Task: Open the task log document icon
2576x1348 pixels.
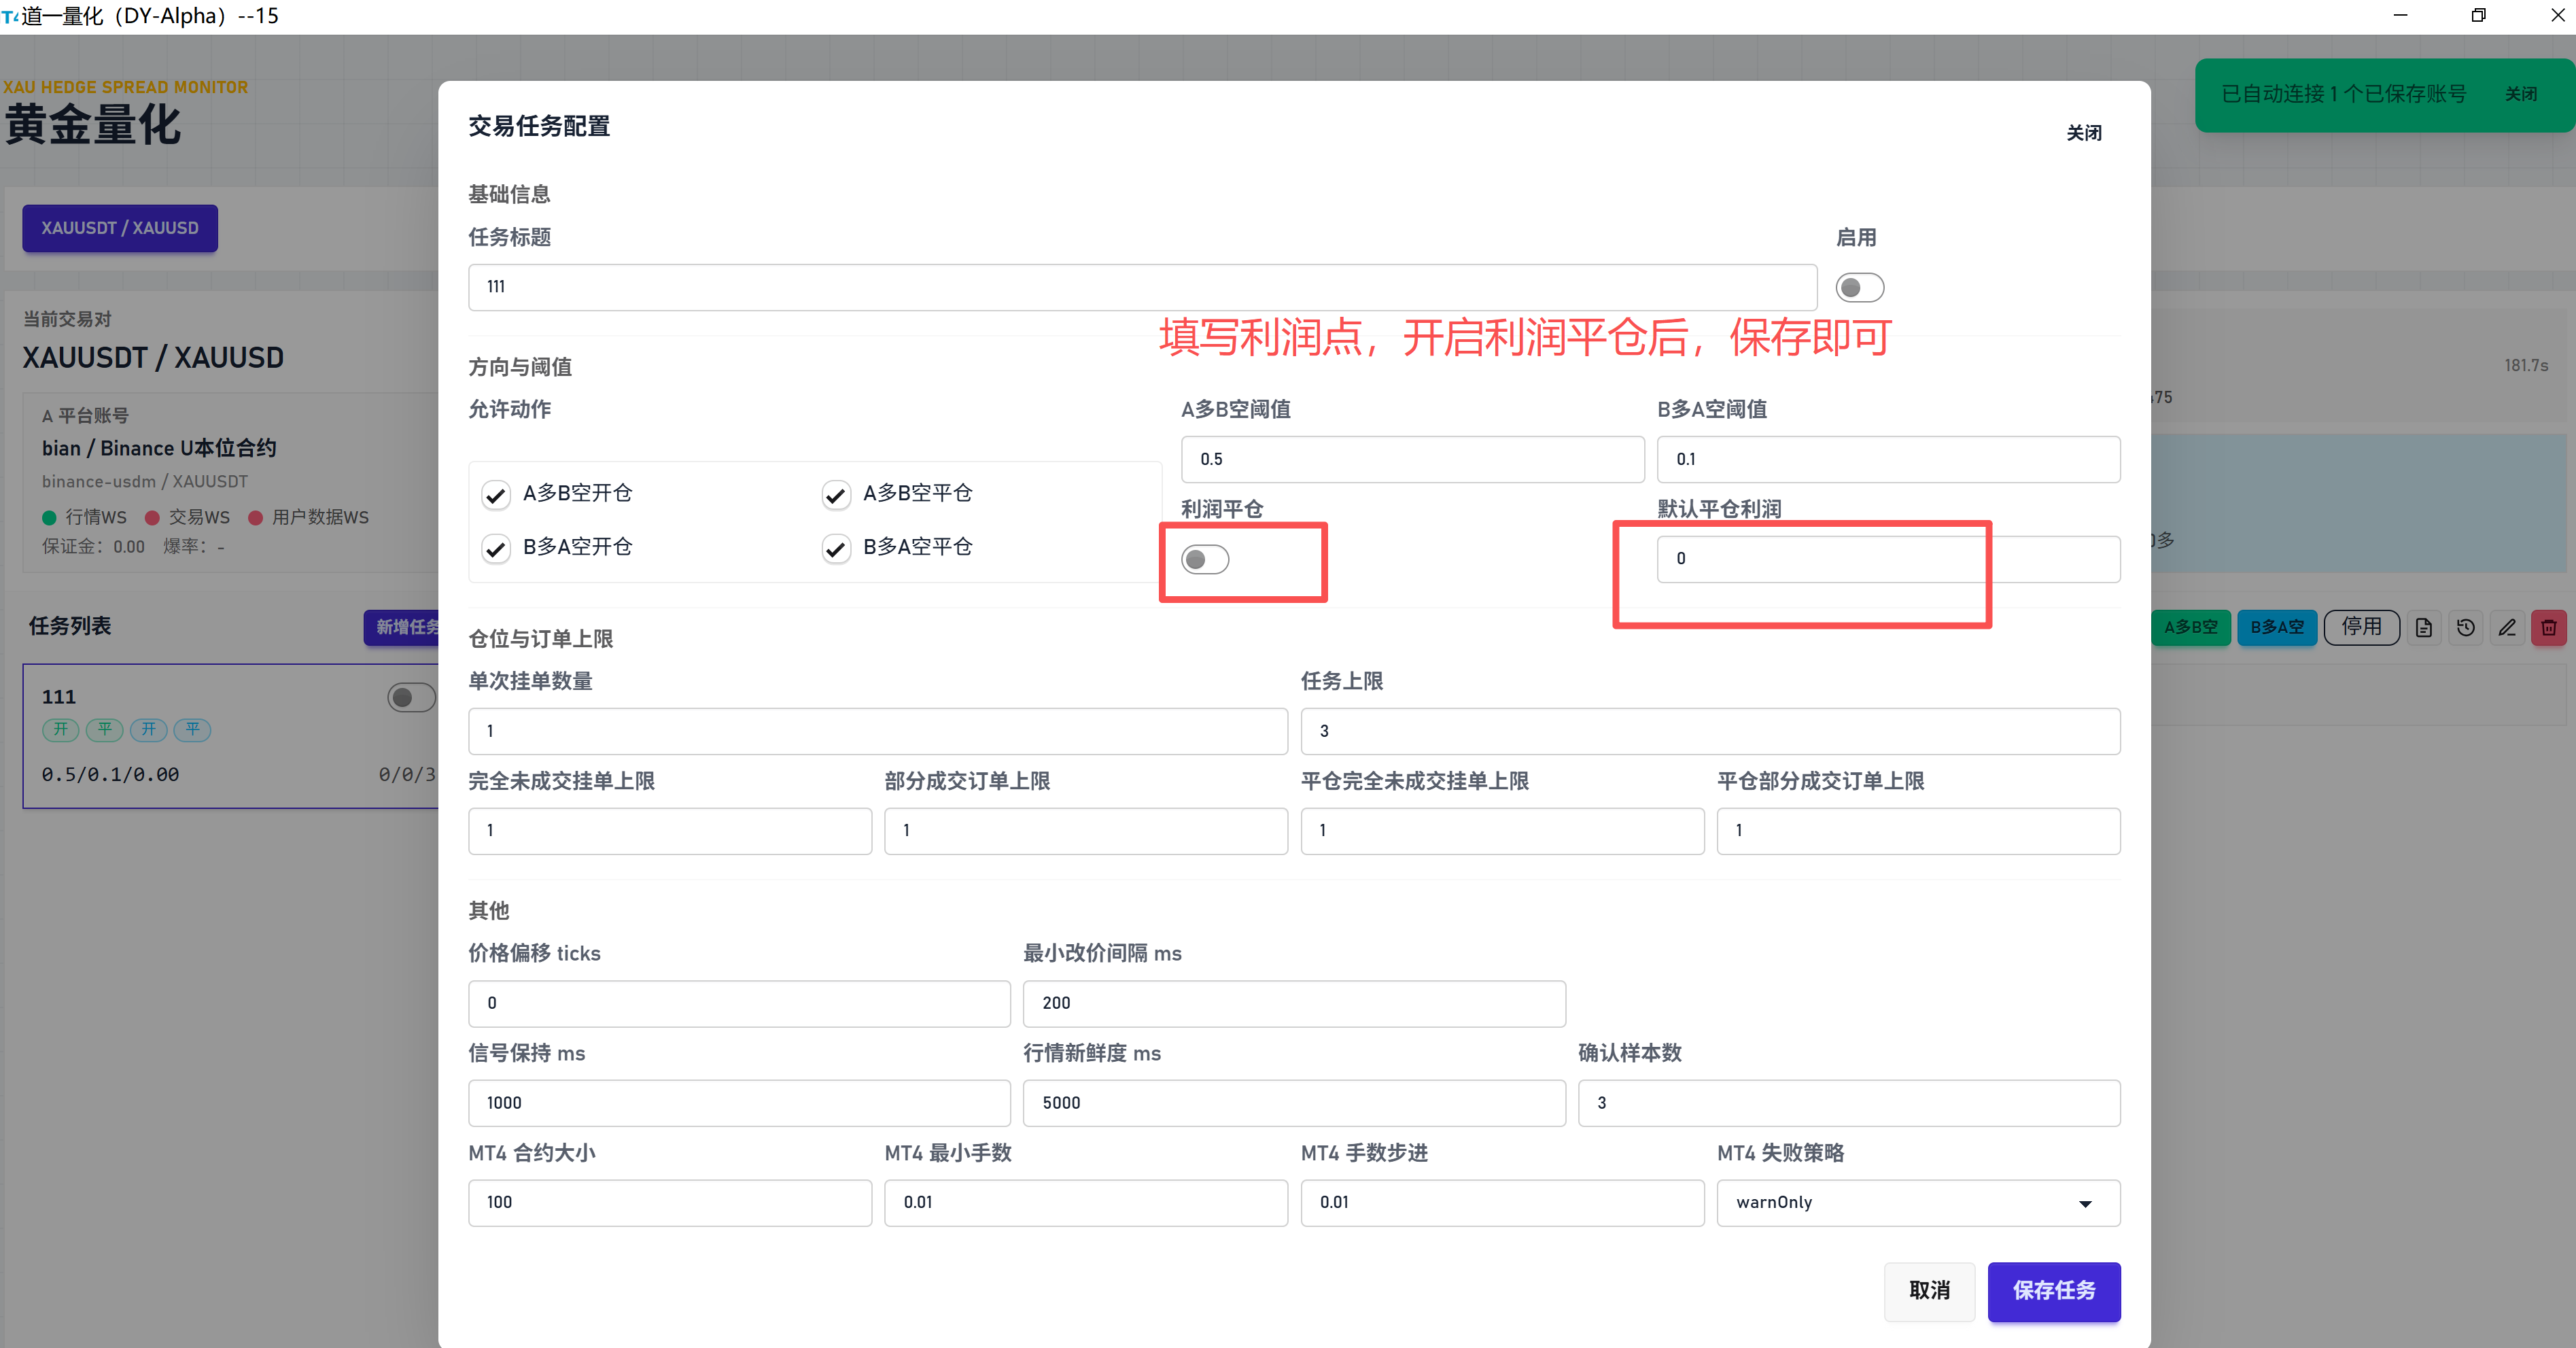Action: 2423,628
